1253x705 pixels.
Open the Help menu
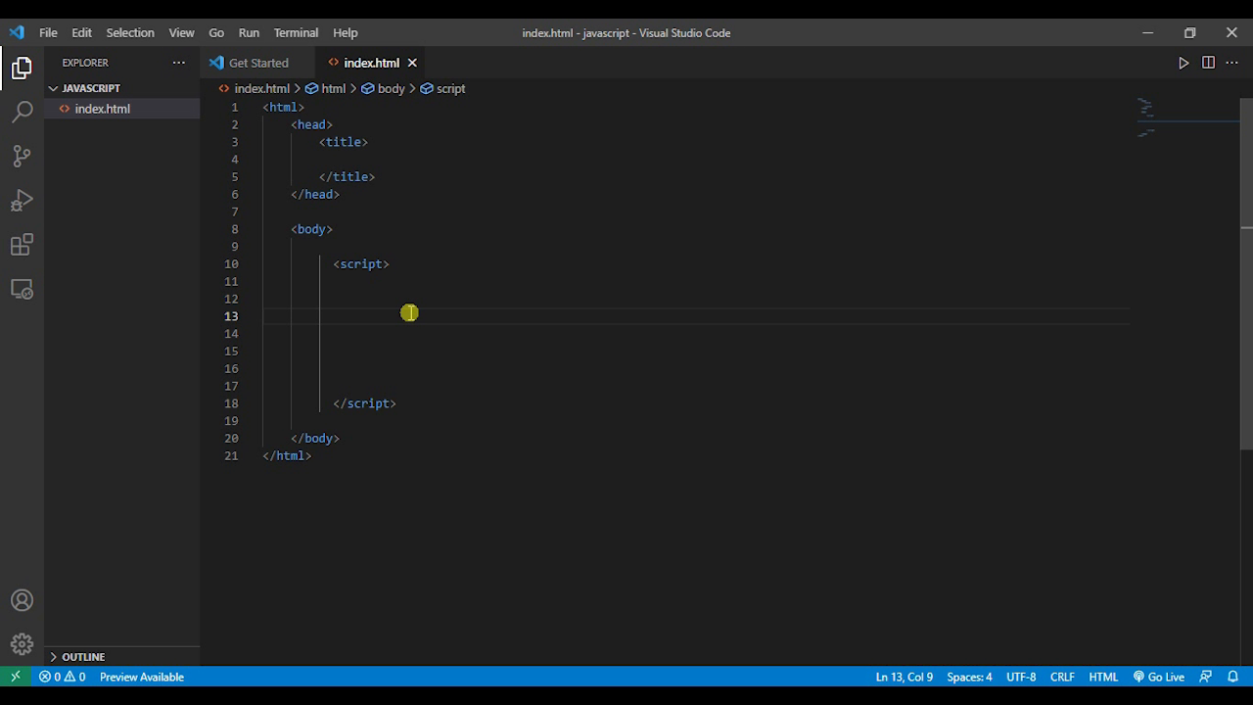pyautogui.click(x=345, y=32)
